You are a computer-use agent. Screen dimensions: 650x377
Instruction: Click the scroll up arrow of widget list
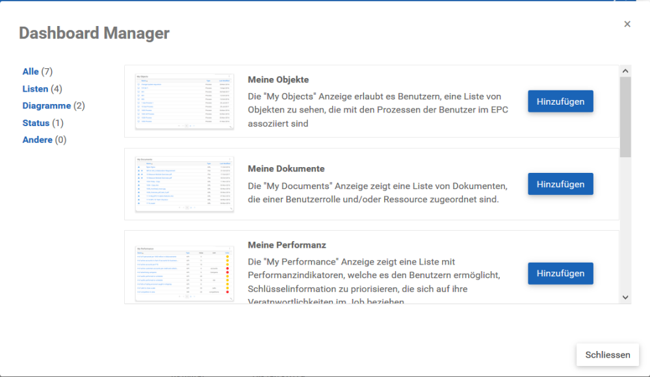coord(625,71)
